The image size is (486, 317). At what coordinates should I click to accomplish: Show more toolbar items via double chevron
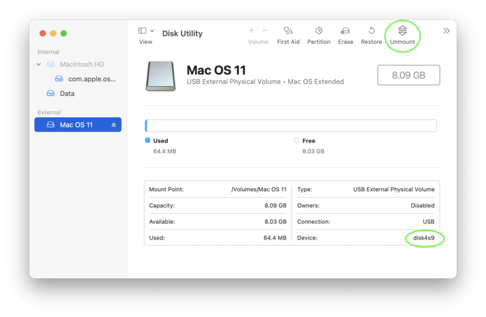[x=446, y=31]
